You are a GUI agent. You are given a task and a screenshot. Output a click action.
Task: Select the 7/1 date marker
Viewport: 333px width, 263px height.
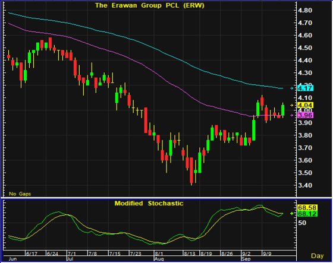click(71, 254)
